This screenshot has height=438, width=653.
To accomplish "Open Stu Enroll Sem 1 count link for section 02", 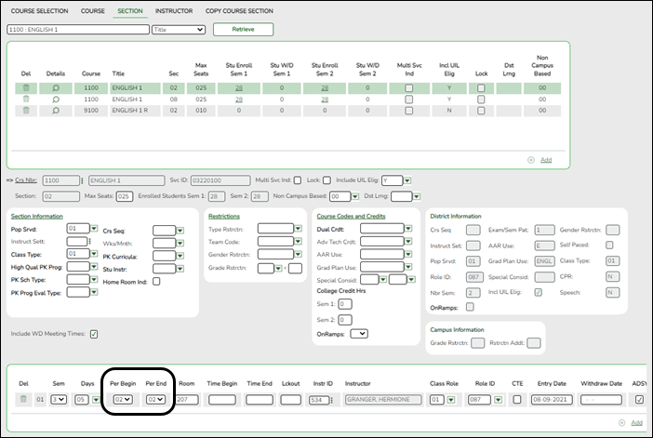I will pos(239,86).
